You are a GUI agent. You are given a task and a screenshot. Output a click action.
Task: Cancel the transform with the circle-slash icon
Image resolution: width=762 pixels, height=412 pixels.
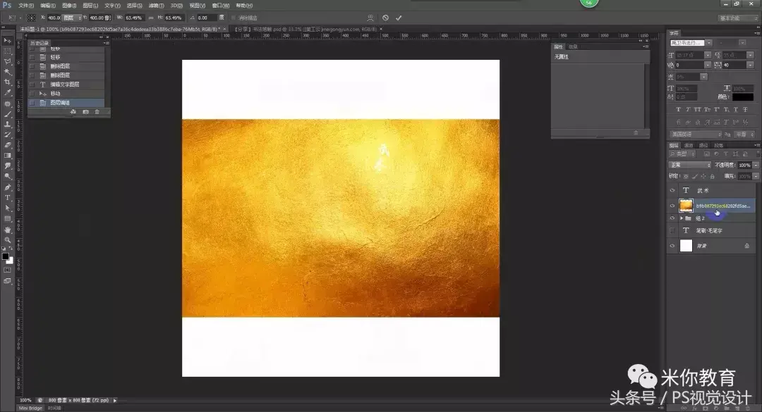pos(385,18)
